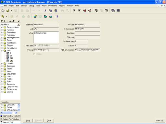Click into the What text area
Screen dimensions: 166x124
pos(46,37)
